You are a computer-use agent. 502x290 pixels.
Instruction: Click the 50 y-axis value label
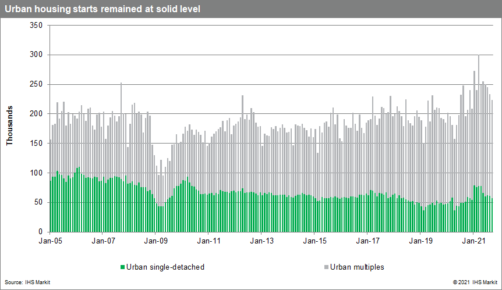coord(37,202)
